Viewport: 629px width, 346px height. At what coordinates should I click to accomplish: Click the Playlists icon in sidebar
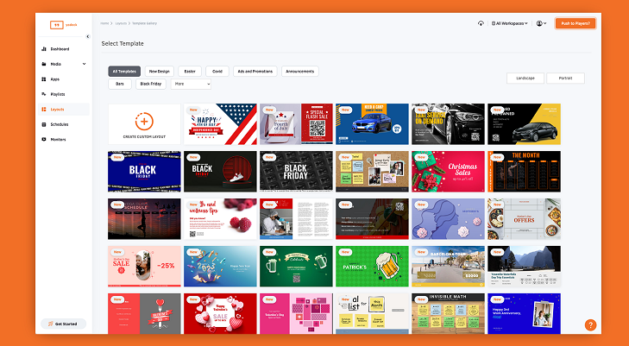pyautogui.click(x=44, y=94)
